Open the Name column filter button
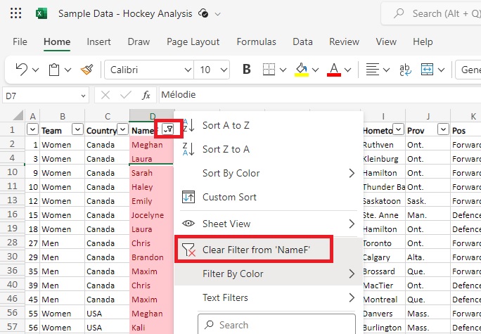This screenshot has height=334, width=481. (169, 129)
